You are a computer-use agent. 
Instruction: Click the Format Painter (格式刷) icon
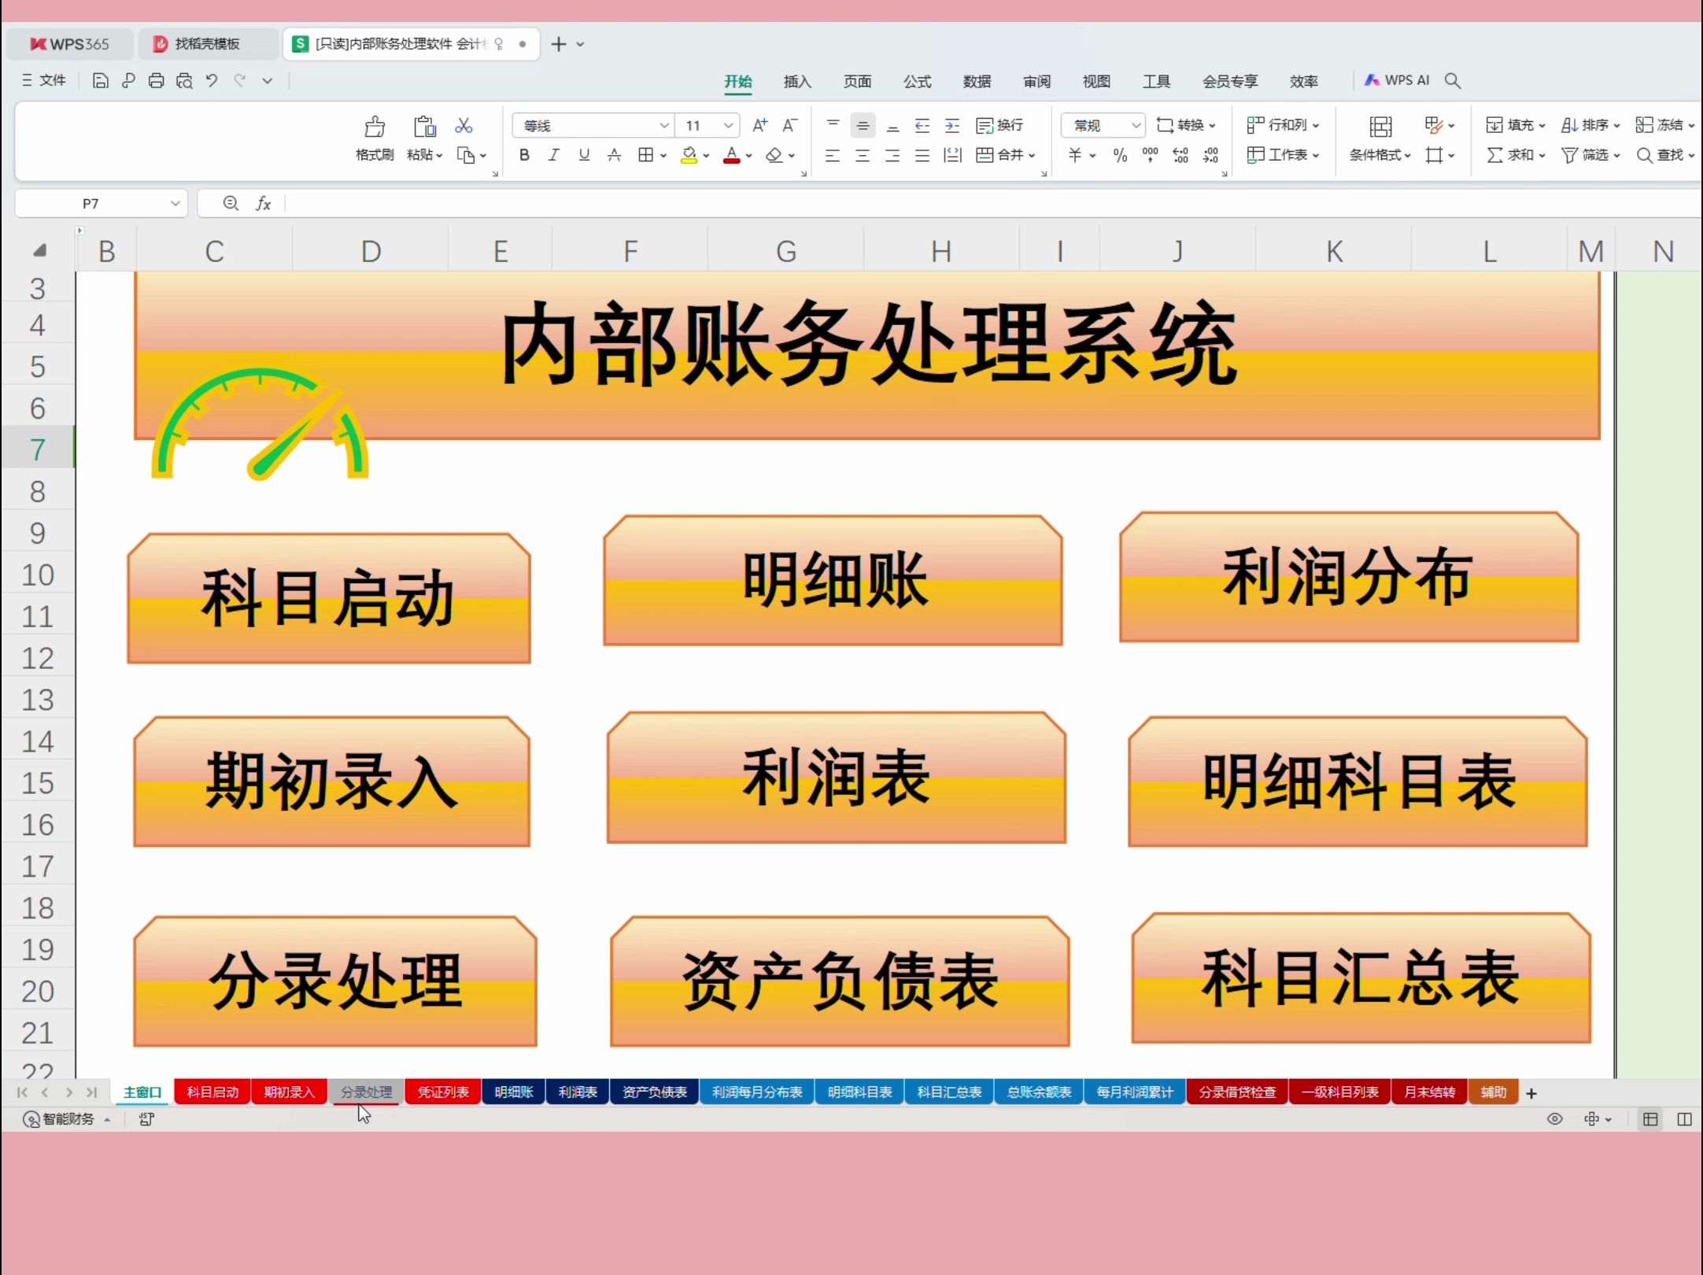[375, 126]
